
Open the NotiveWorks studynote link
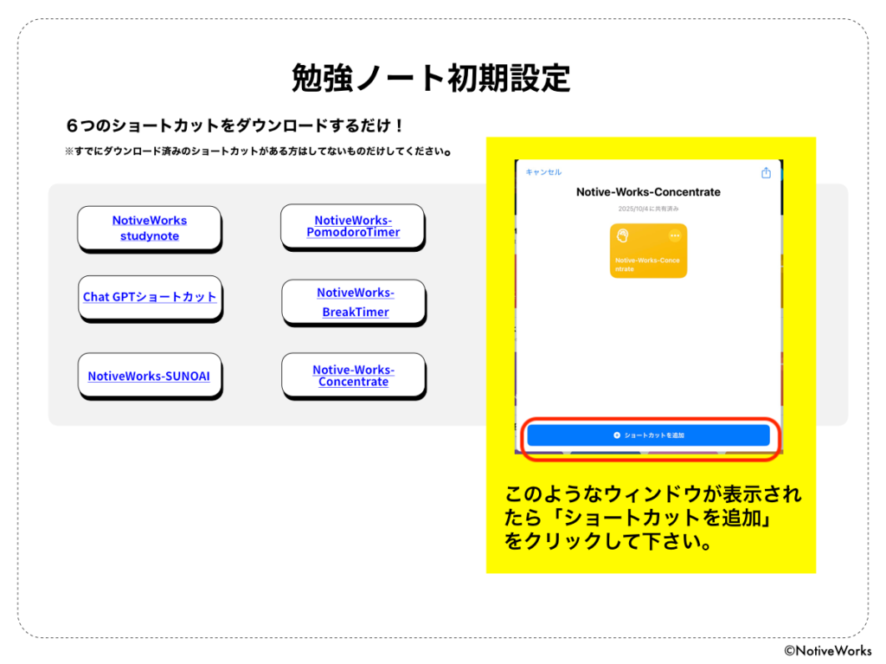[x=150, y=229]
